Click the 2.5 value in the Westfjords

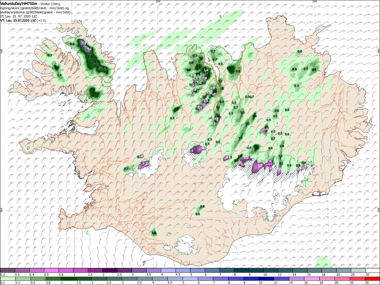[90, 56]
